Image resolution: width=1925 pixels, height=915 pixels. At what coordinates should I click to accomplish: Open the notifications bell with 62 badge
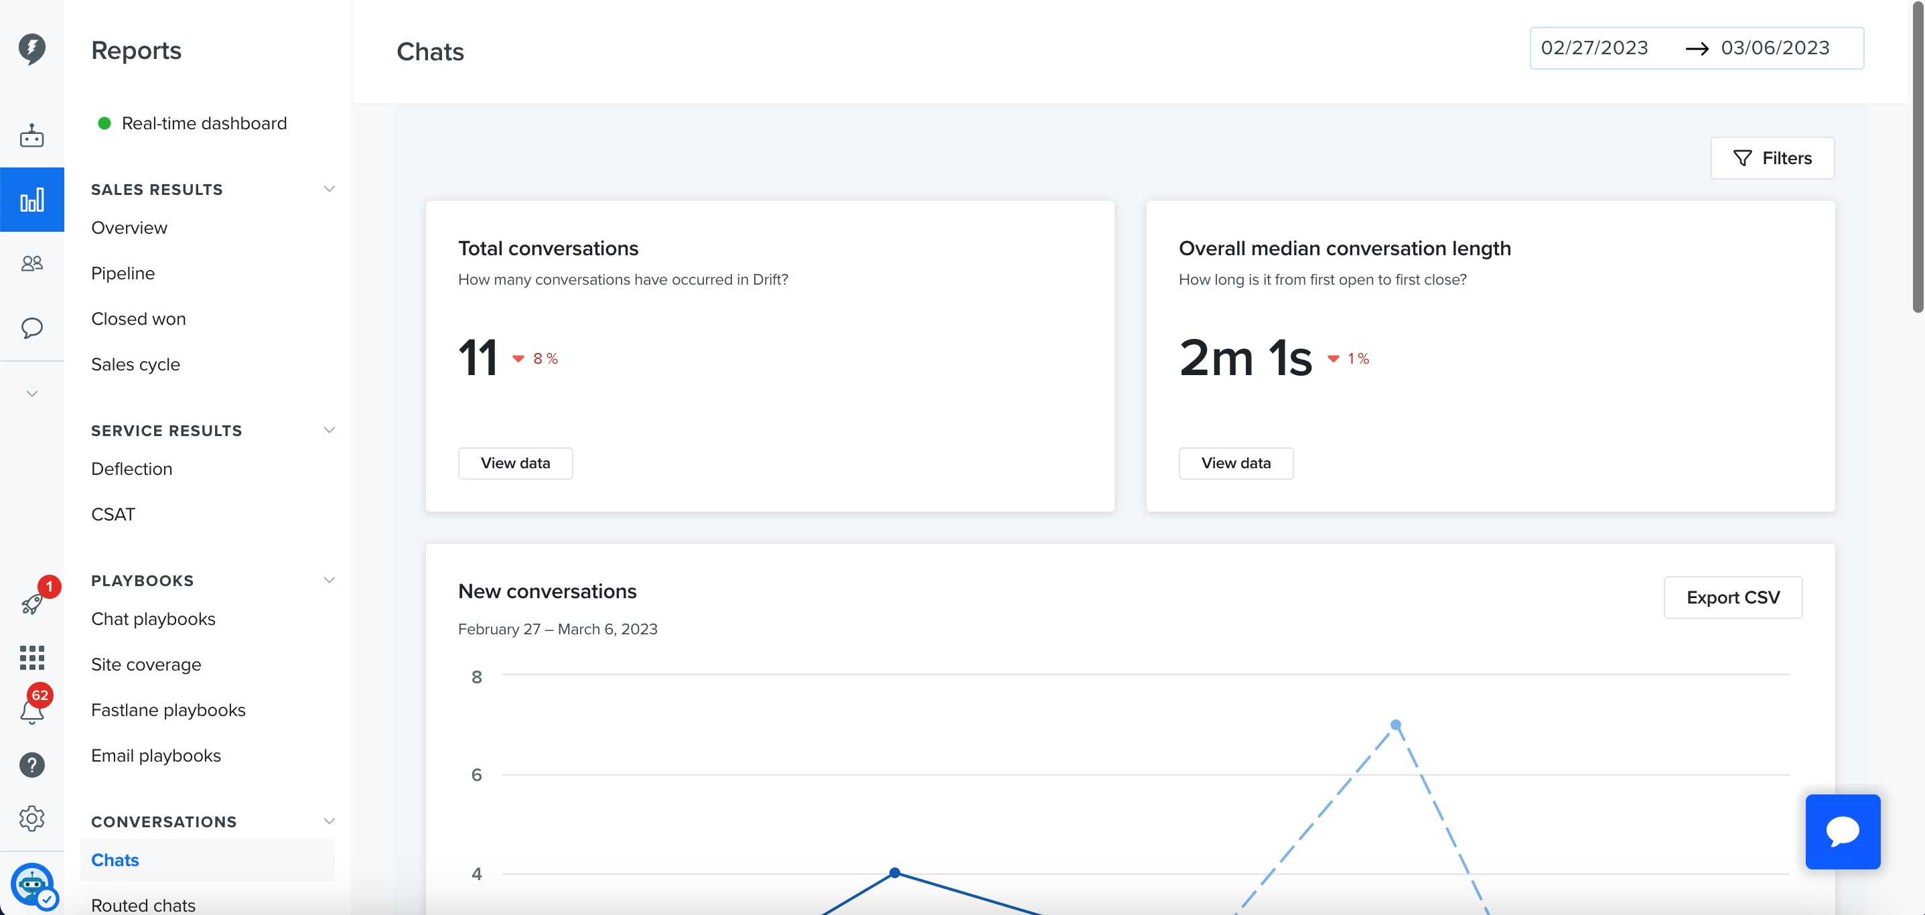pos(31,711)
